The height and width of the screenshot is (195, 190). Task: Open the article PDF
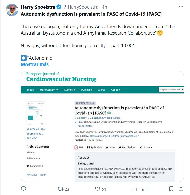coord(79,148)
